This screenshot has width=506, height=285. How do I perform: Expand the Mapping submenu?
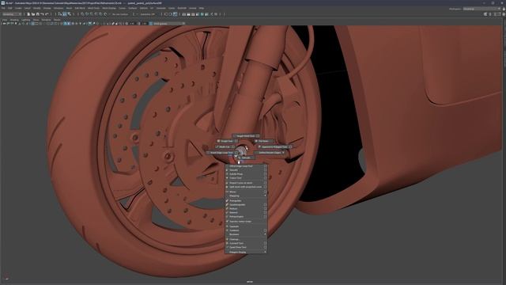pyautogui.click(x=246, y=196)
